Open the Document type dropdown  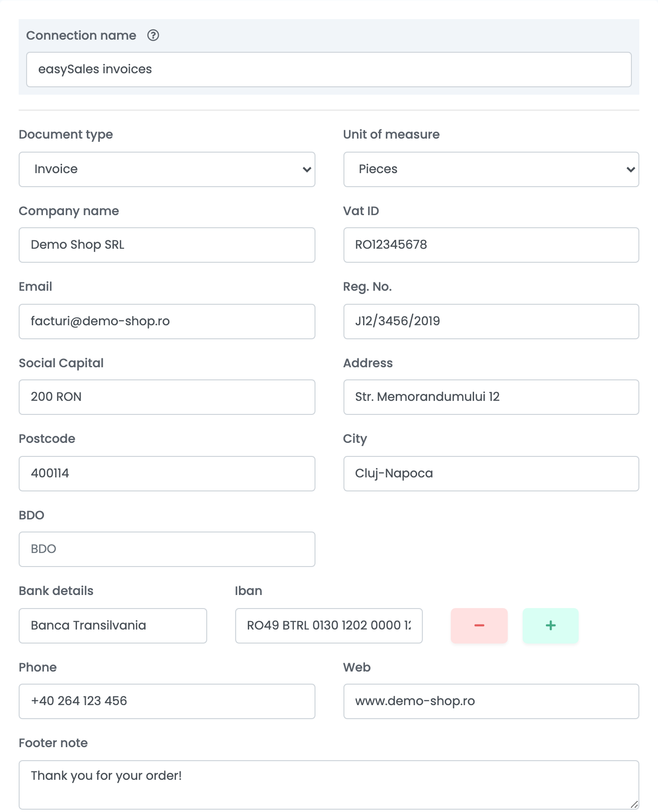pyautogui.click(x=167, y=169)
